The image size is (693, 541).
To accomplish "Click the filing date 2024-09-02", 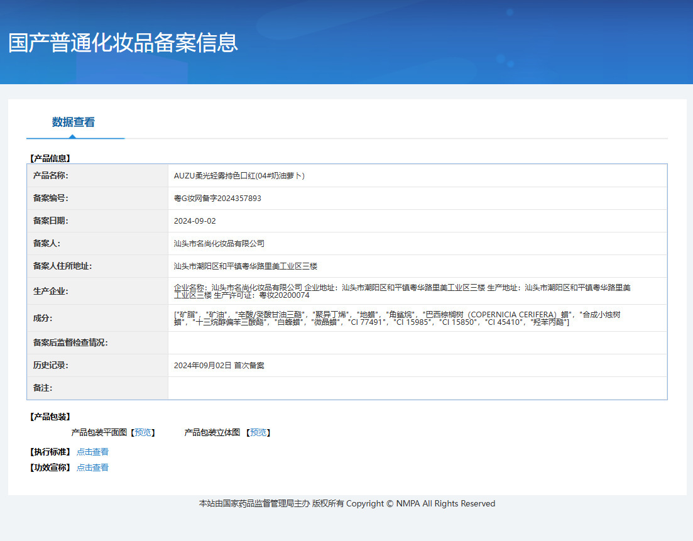I will (x=195, y=221).
